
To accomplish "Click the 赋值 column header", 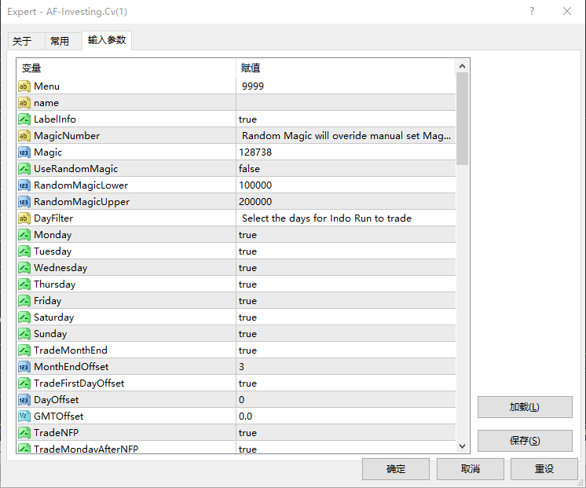I will (x=346, y=68).
